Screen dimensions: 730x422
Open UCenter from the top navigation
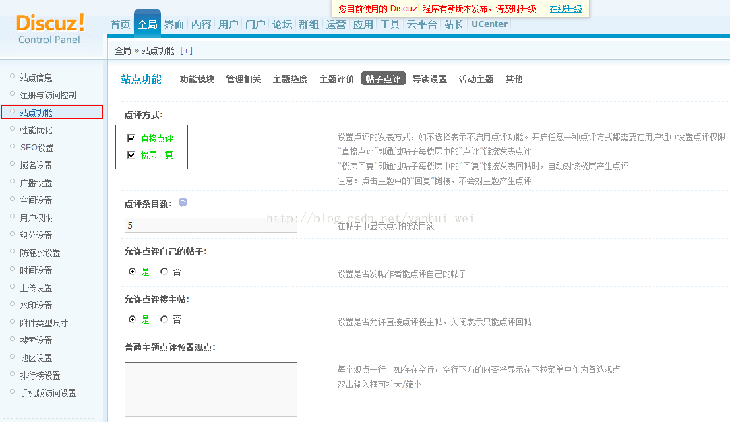(x=489, y=24)
